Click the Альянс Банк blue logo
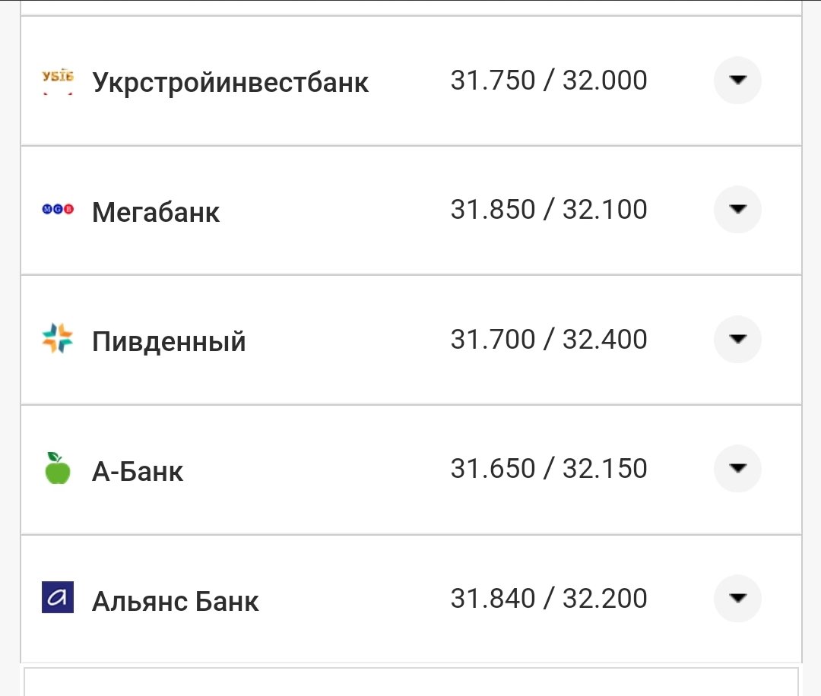The image size is (821, 696). point(58,598)
